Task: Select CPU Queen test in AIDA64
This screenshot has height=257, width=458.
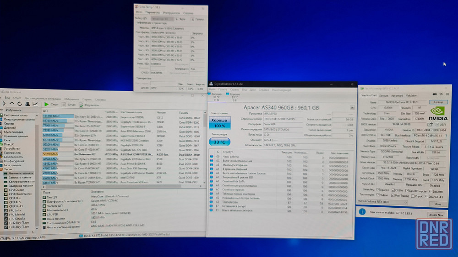Action: 16,190
